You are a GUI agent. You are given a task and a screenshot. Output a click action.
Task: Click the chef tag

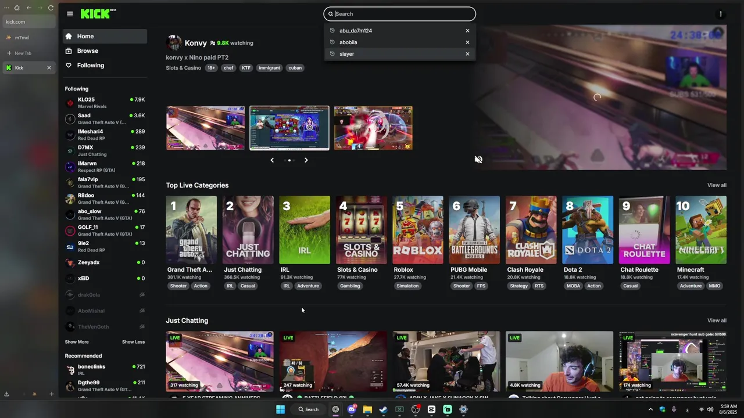pos(228,68)
